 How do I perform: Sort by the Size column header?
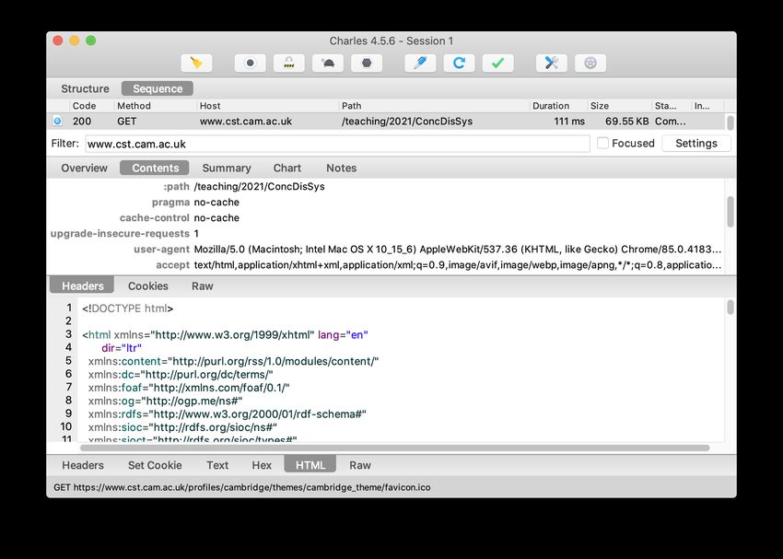pyautogui.click(x=619, y=106)
